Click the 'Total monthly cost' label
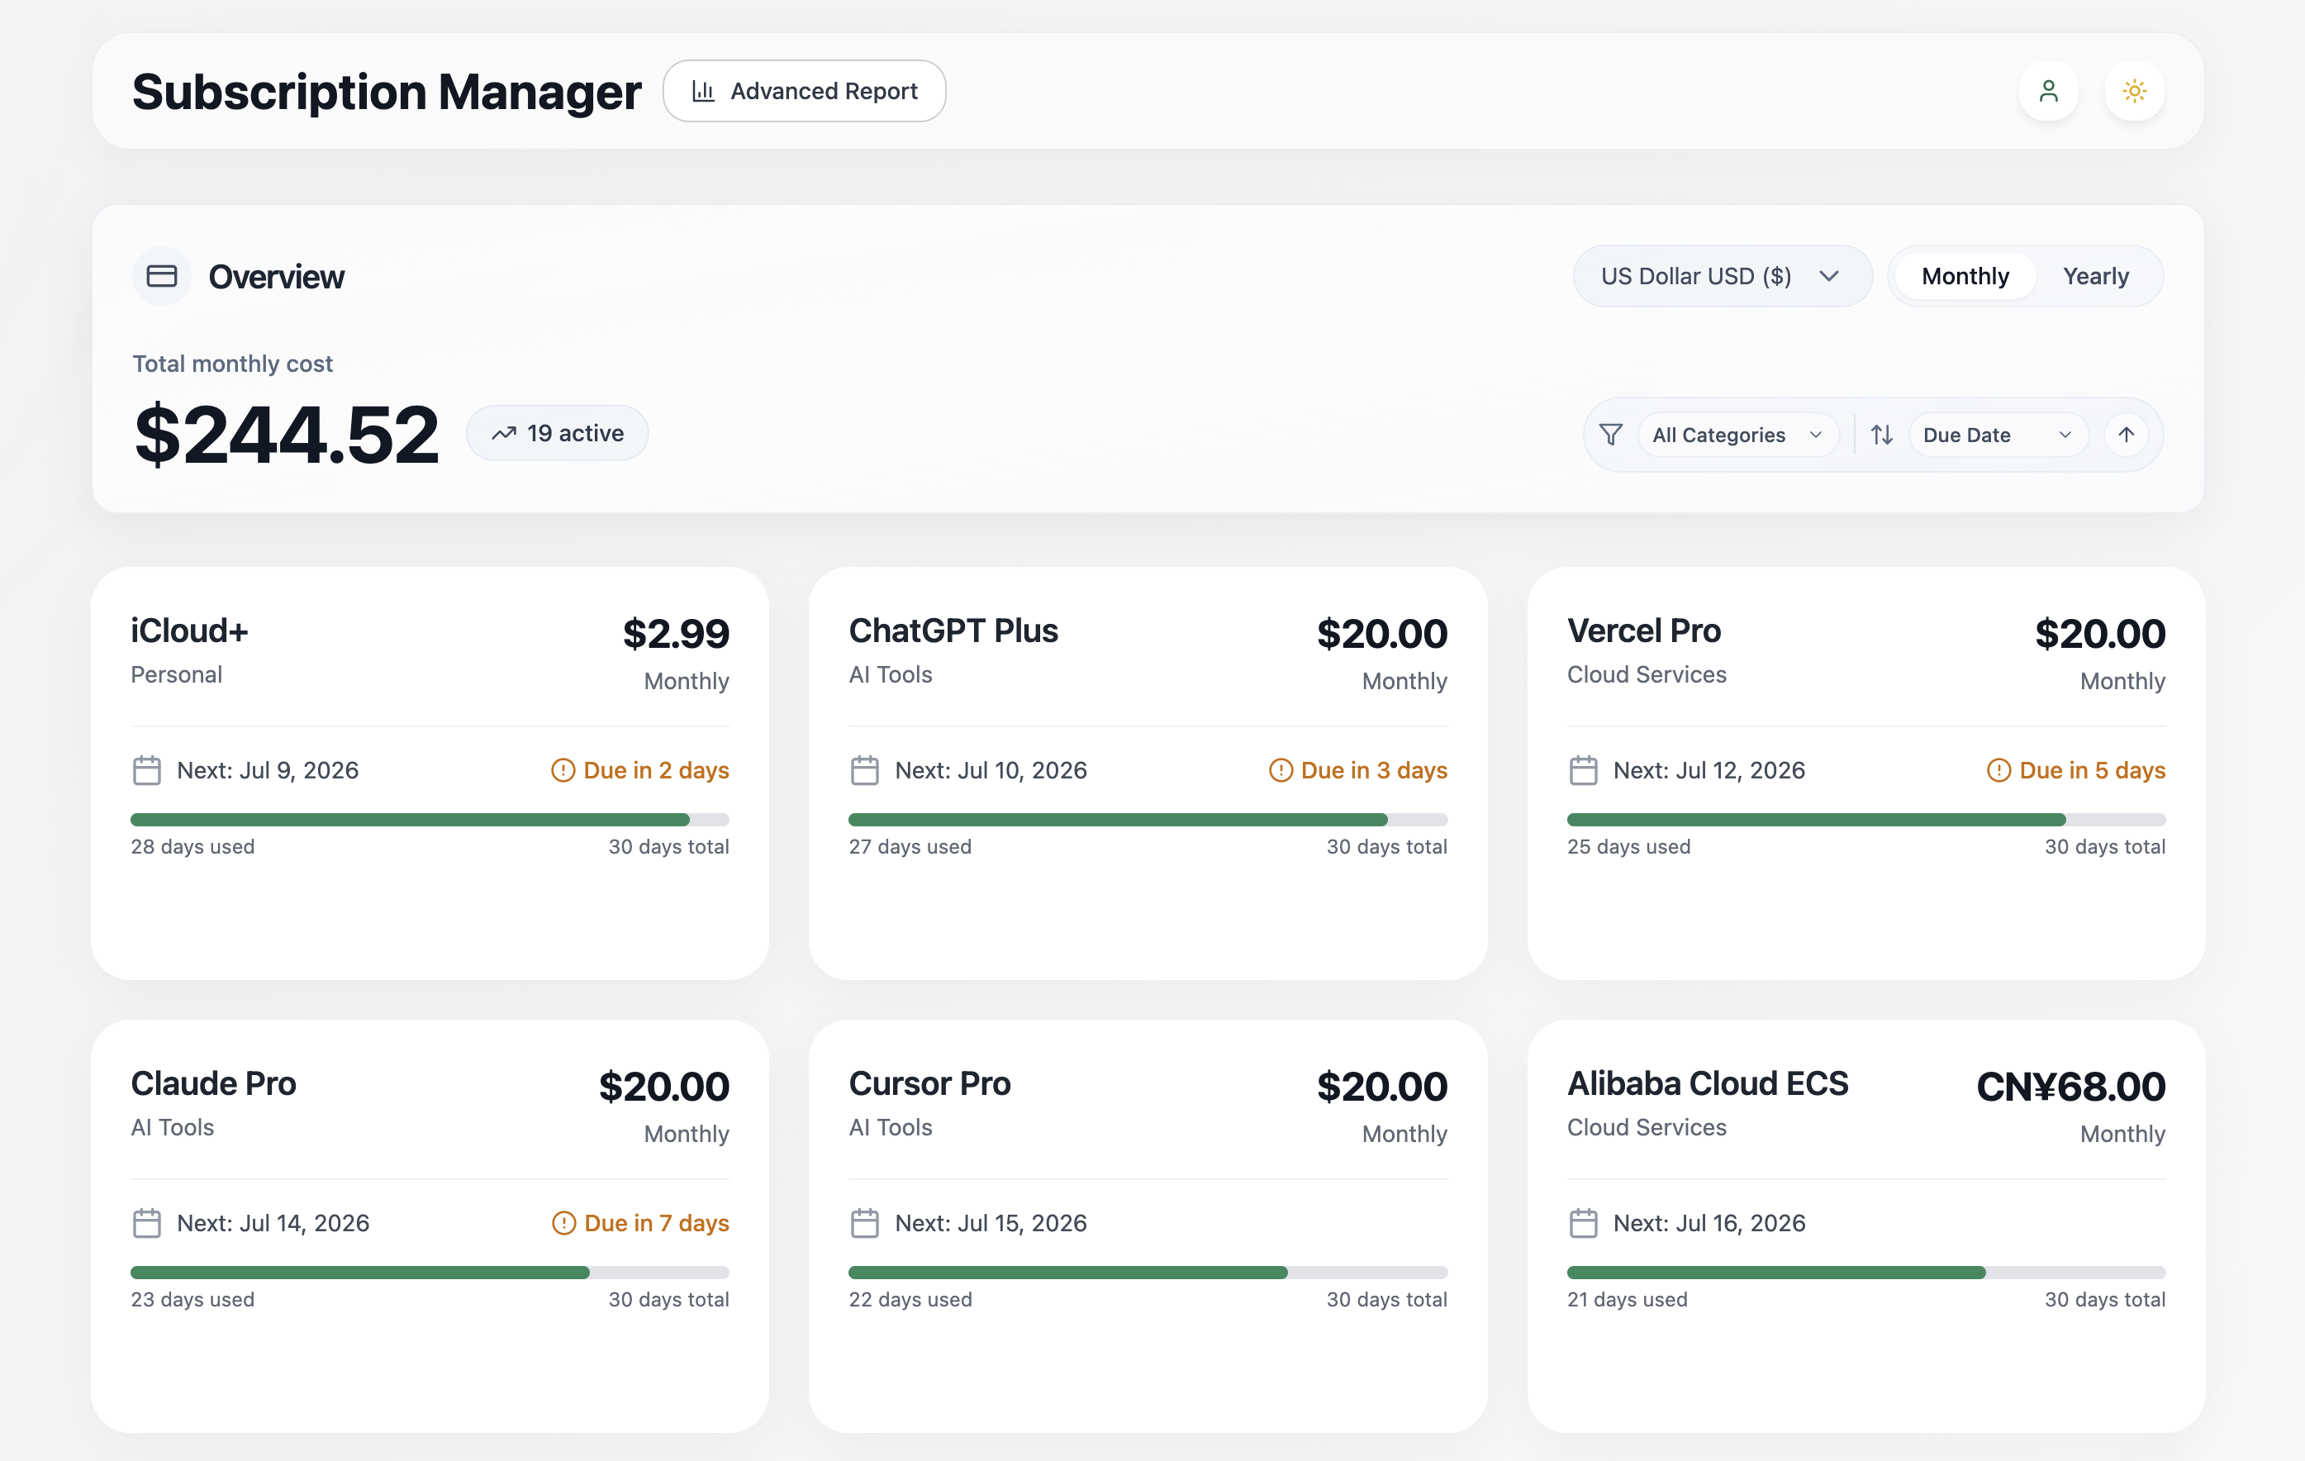This screenshot has height=1461, width=2305. tap(233, 364)
